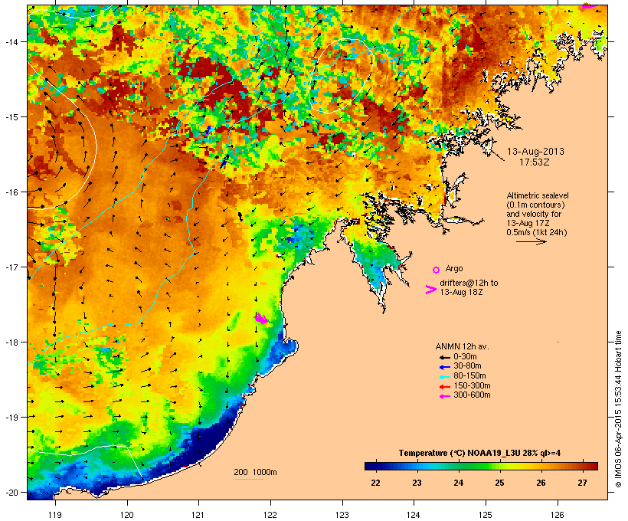Image resolution: width=628 pixels, height=521 pixels.
Task: Click the latitude axis label -15
Action: (x=11, y=117)
